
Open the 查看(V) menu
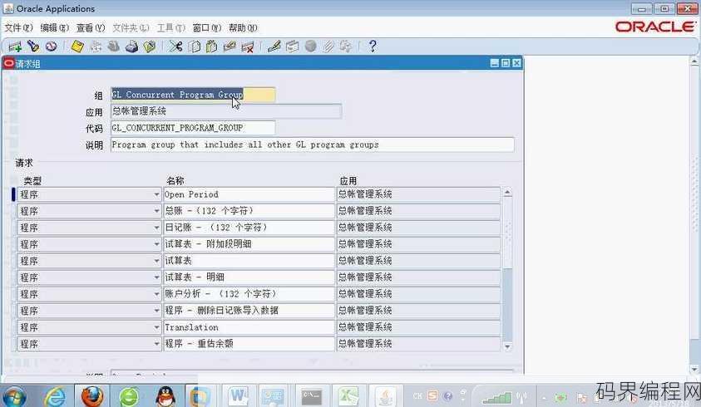pos(91,27)
